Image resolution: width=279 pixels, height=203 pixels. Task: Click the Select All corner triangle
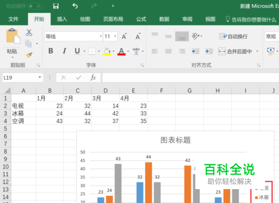pos(7,91)
